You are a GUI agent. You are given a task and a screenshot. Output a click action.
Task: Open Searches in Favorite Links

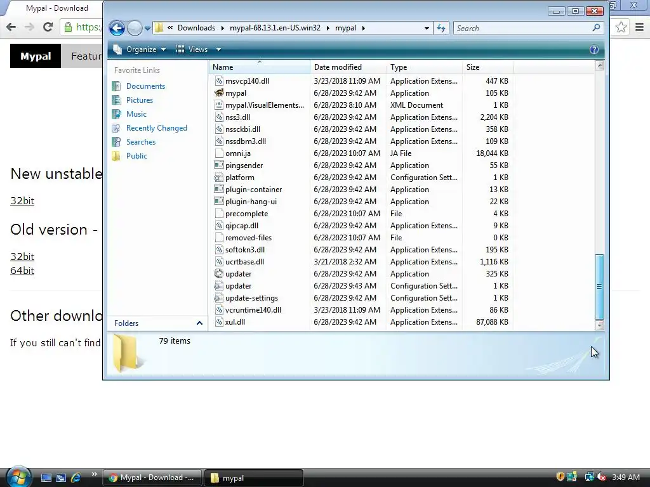(141, 141)
